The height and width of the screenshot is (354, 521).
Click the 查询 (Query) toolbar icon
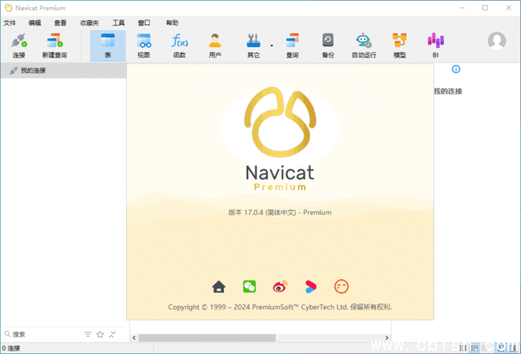point(291,45)
